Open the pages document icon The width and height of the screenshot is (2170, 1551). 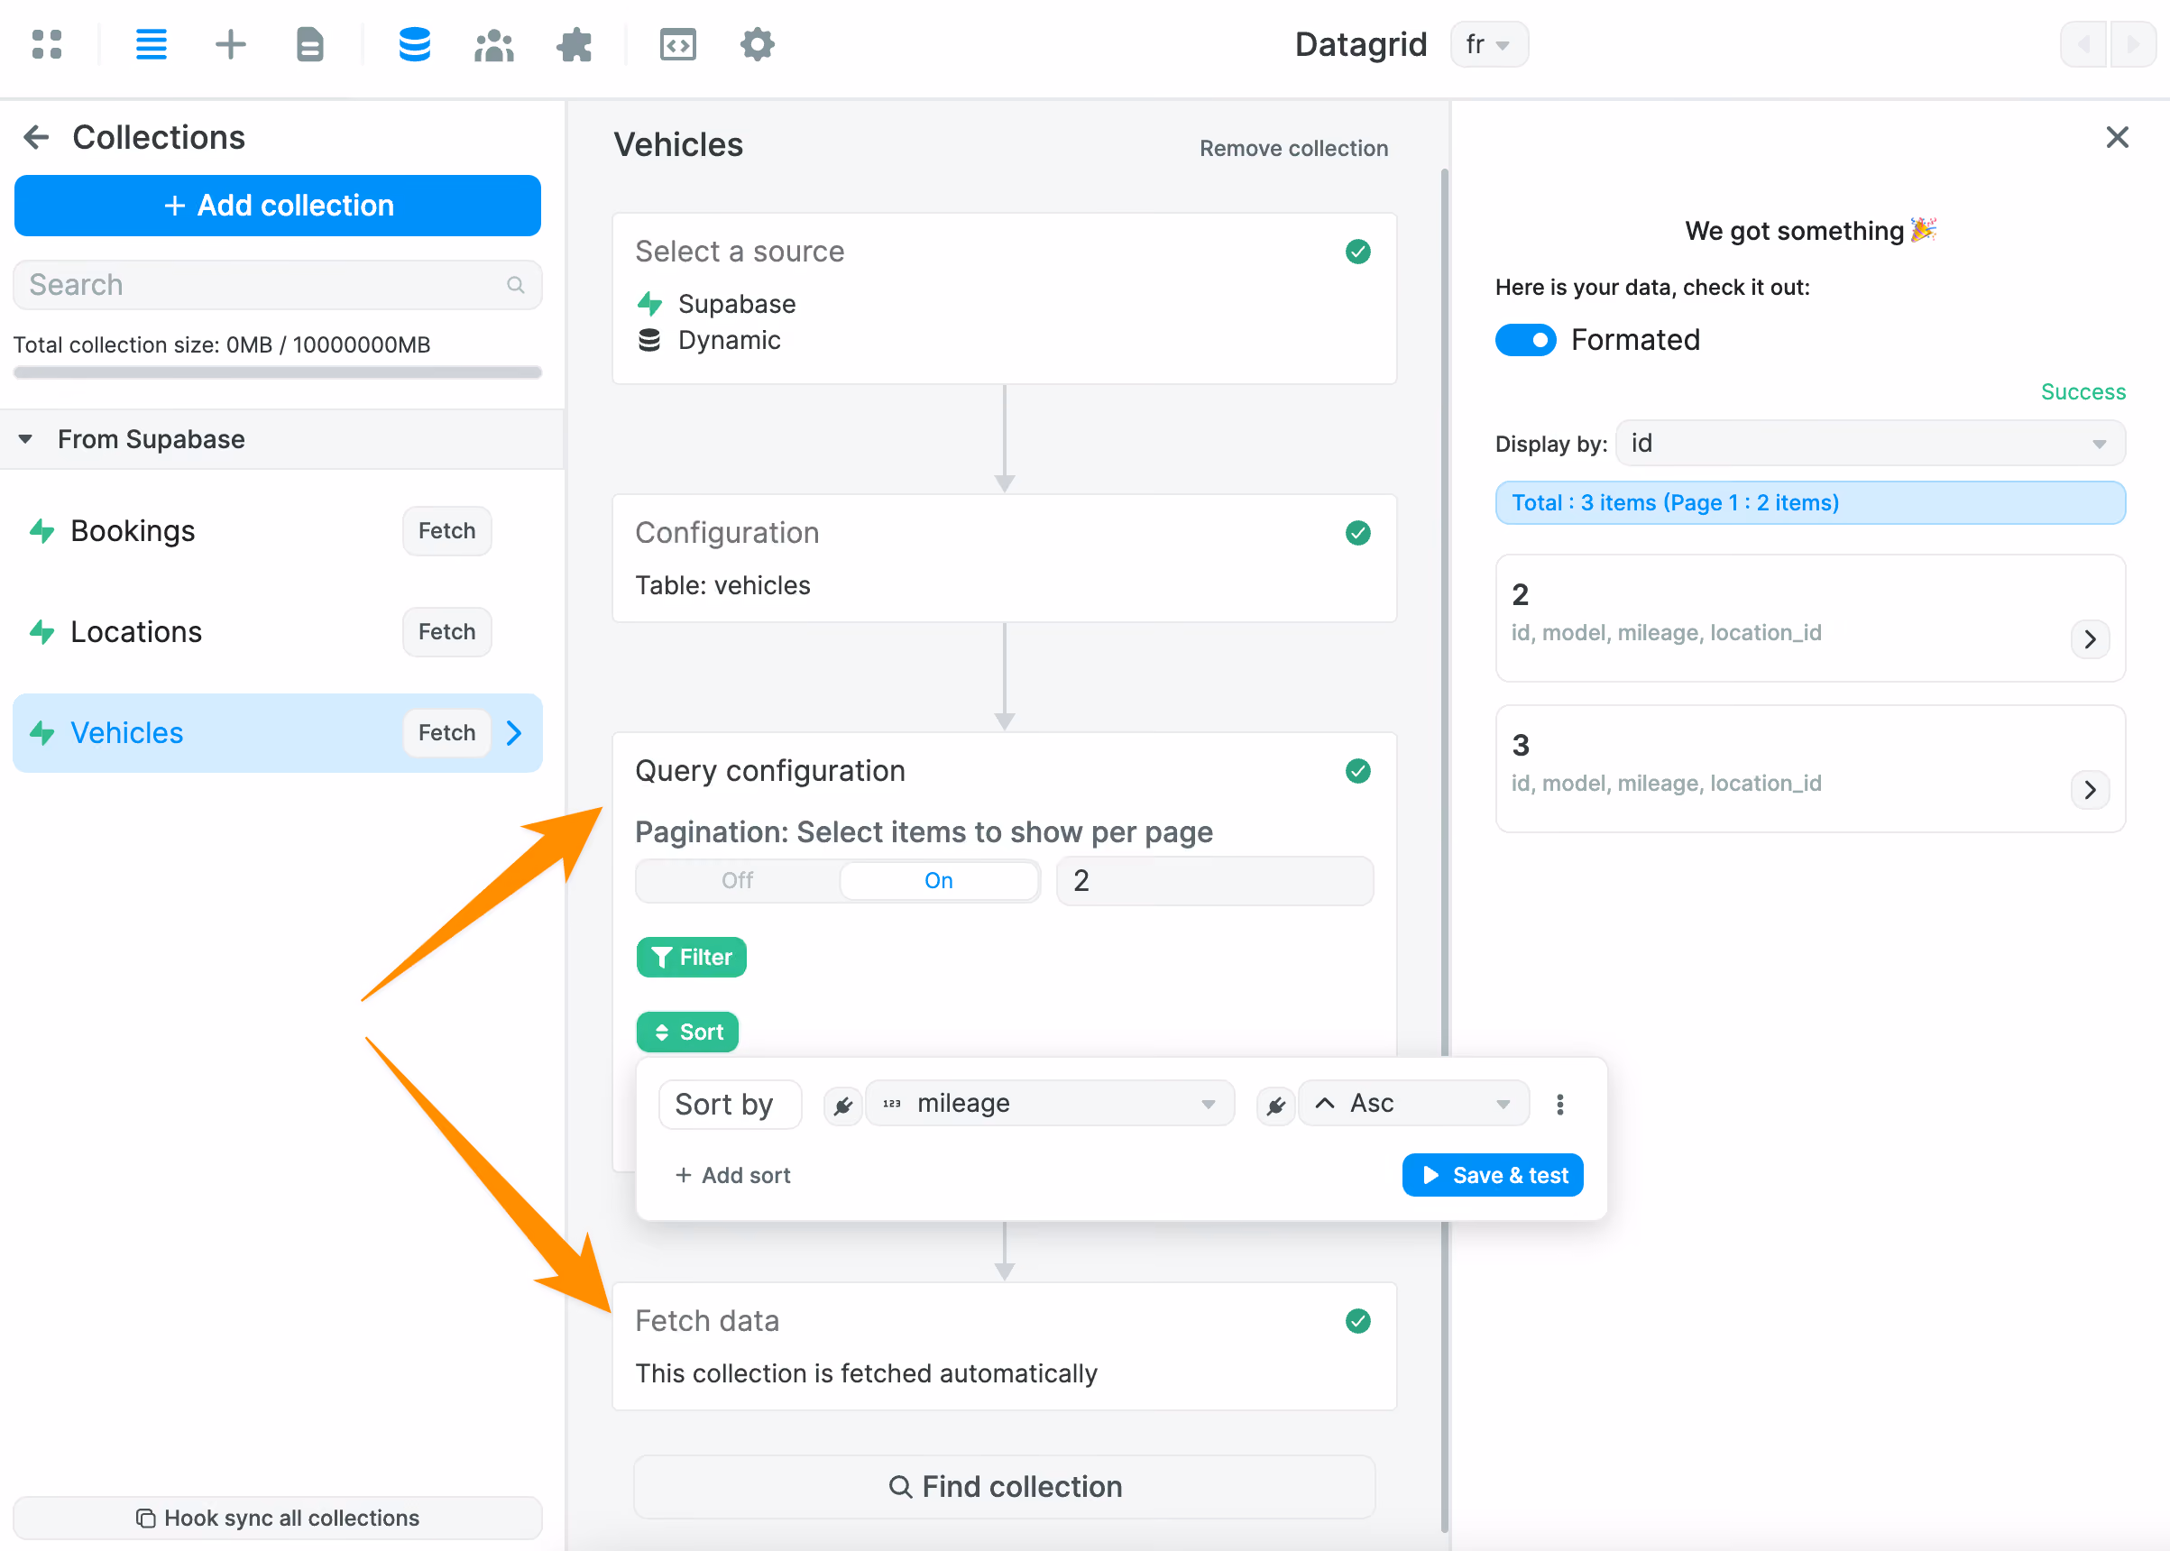coord(309,44)
